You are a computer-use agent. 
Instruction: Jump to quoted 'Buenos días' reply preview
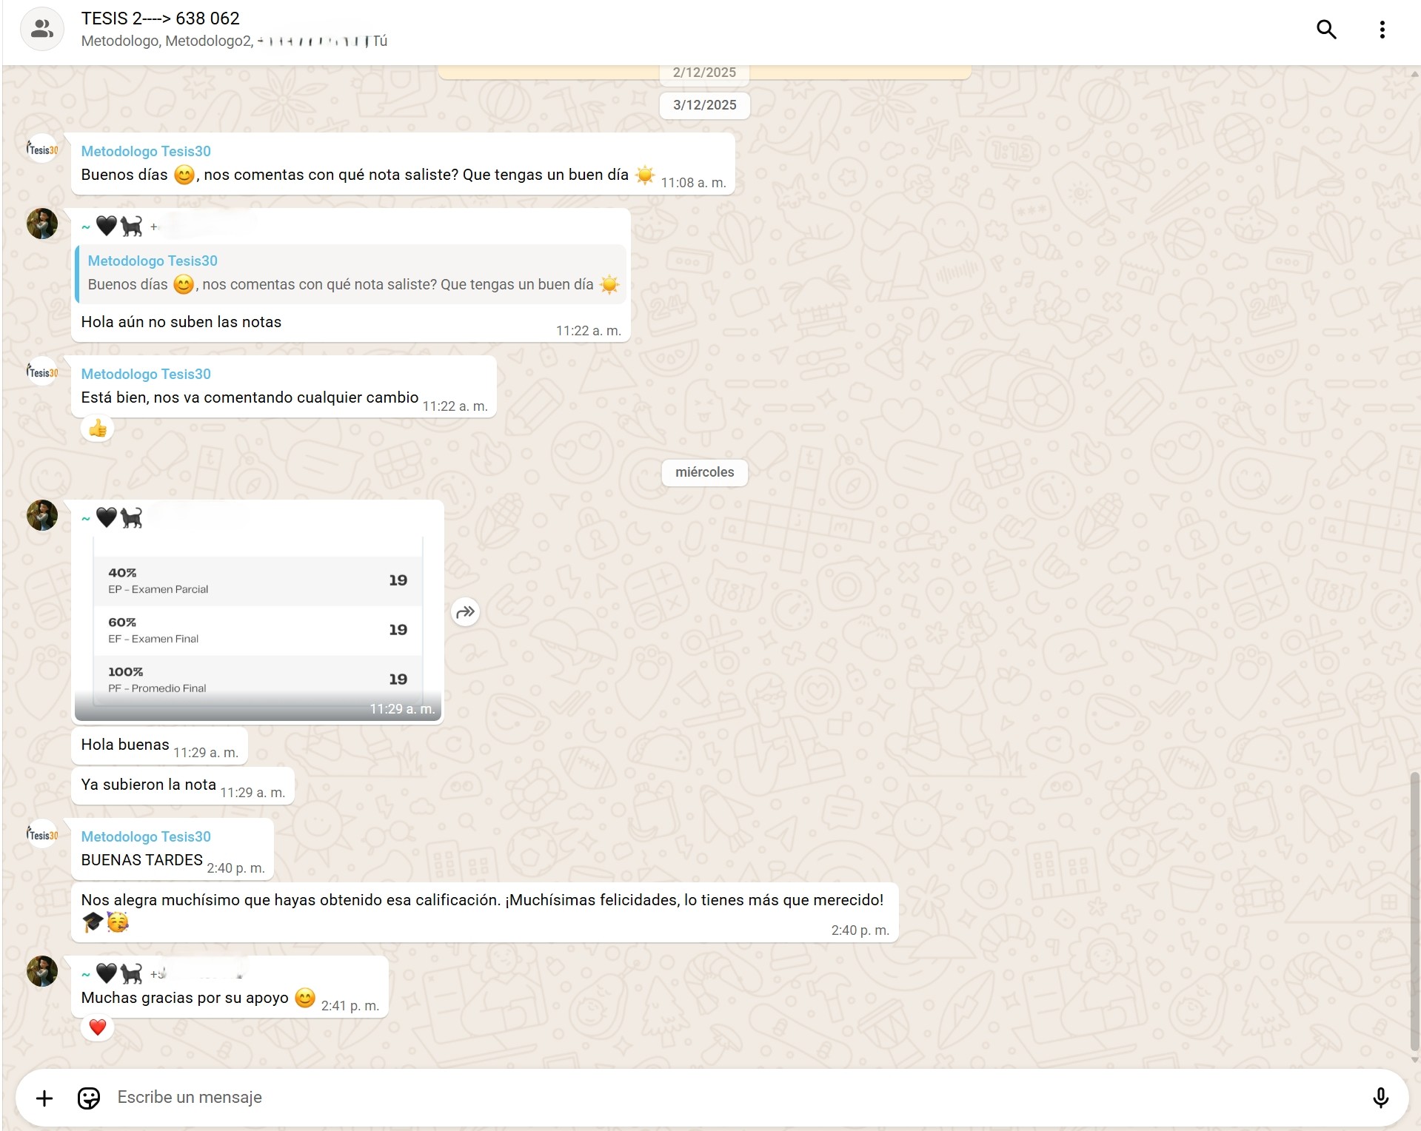tap(351, 274)
